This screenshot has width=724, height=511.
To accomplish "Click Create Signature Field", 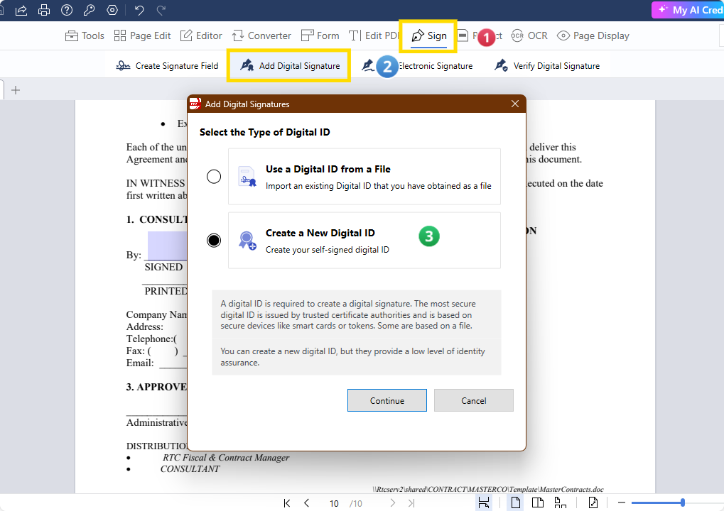I will (x=168, y=66).
